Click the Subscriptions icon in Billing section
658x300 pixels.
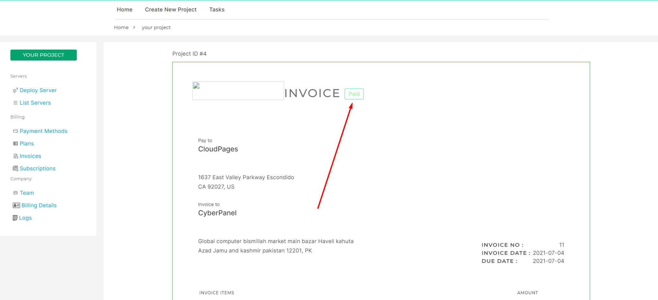tap(15, 168)
